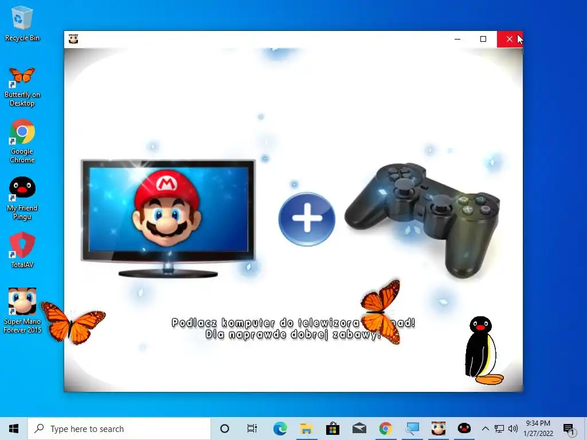Open the clock showing 9:34 PM
Screen dimensions: 587x440
coord(538,429)
